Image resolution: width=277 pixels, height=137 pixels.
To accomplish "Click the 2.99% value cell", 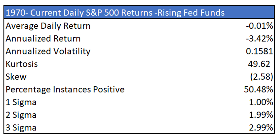I will pos(261,128).
